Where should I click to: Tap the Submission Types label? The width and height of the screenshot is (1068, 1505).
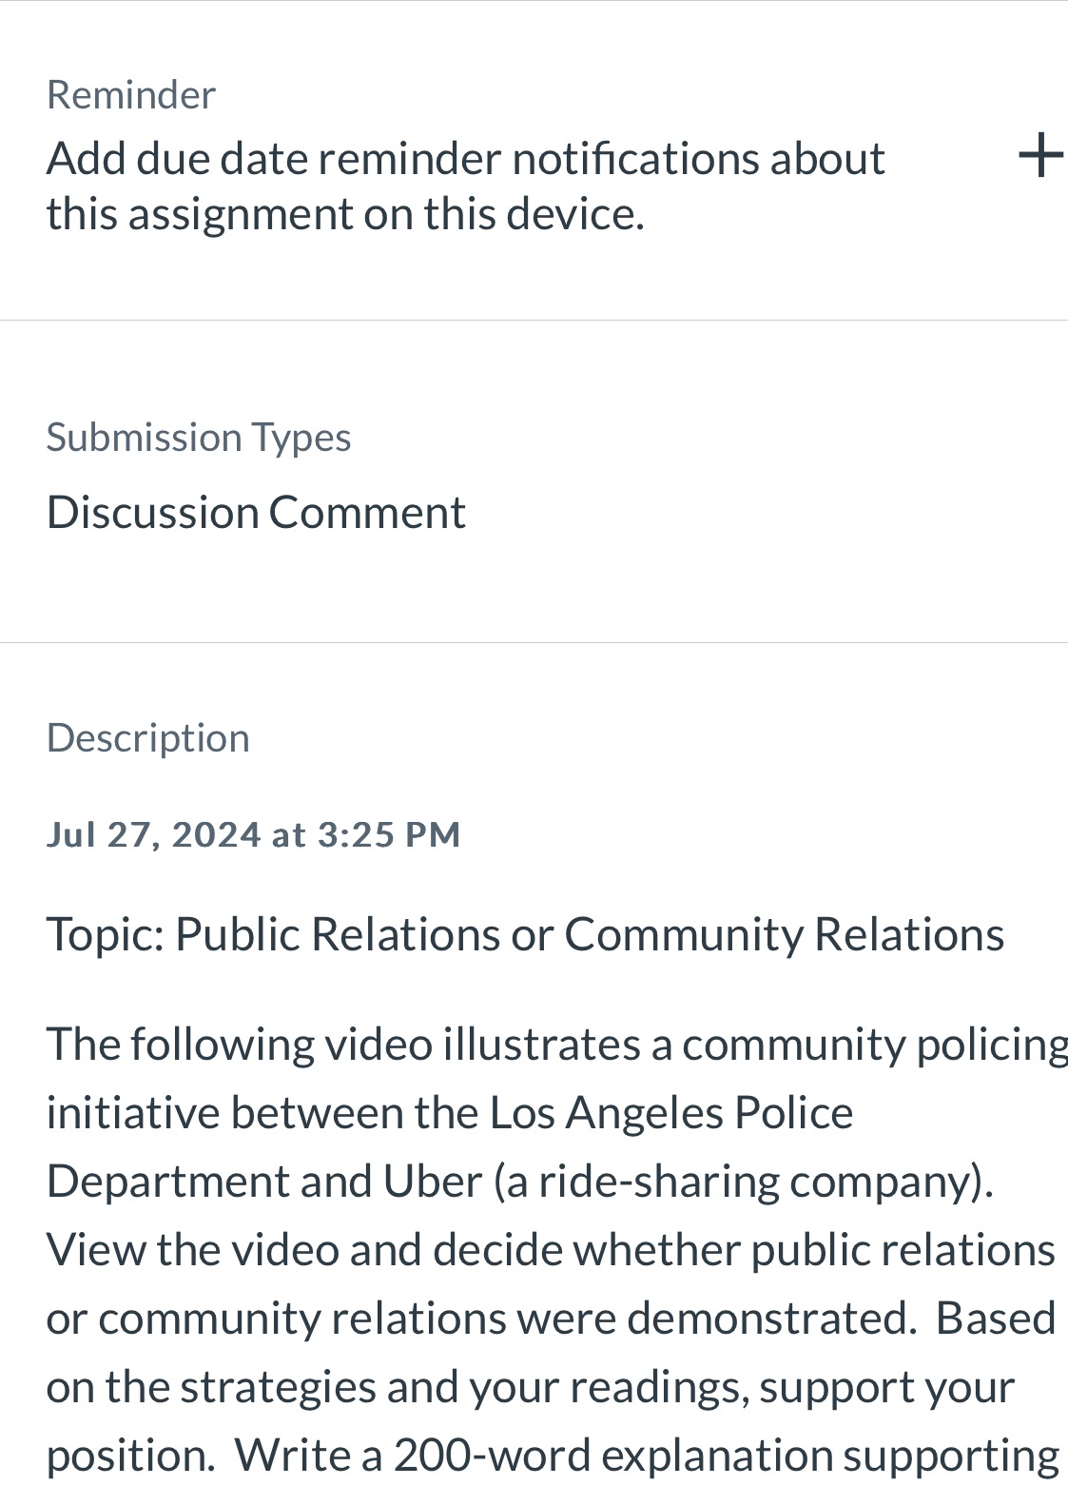tap(199, 437)
